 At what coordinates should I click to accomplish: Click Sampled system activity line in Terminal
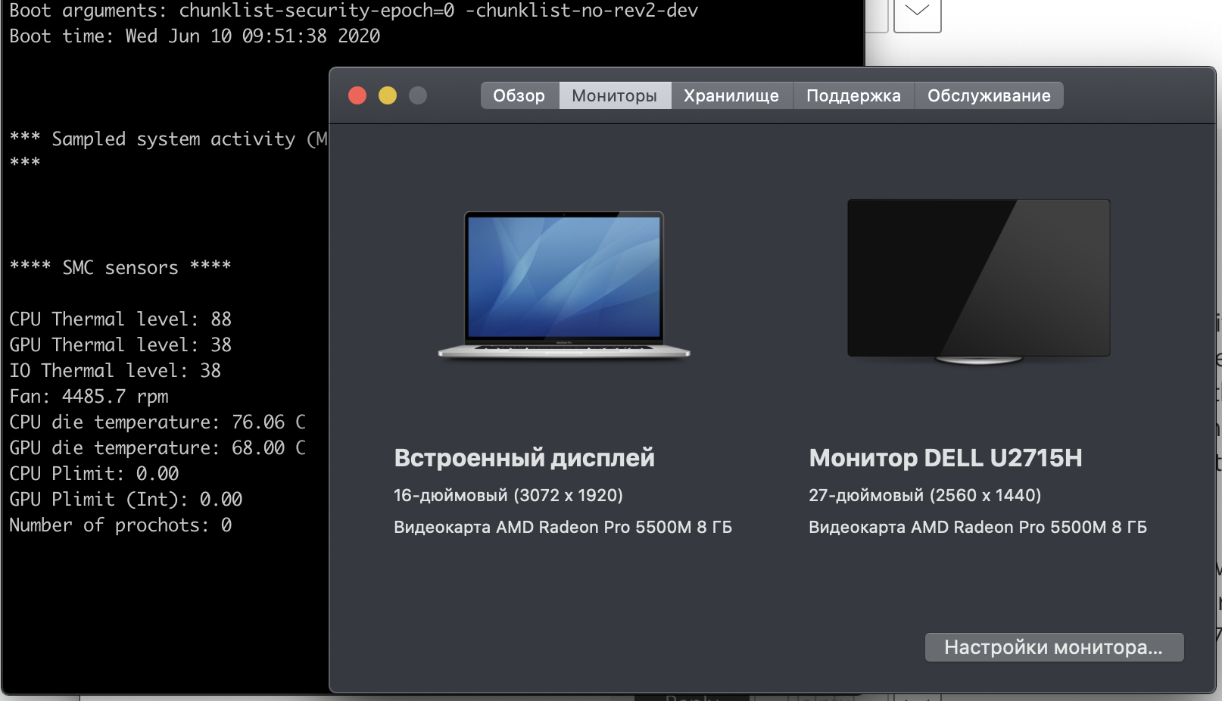169,139
